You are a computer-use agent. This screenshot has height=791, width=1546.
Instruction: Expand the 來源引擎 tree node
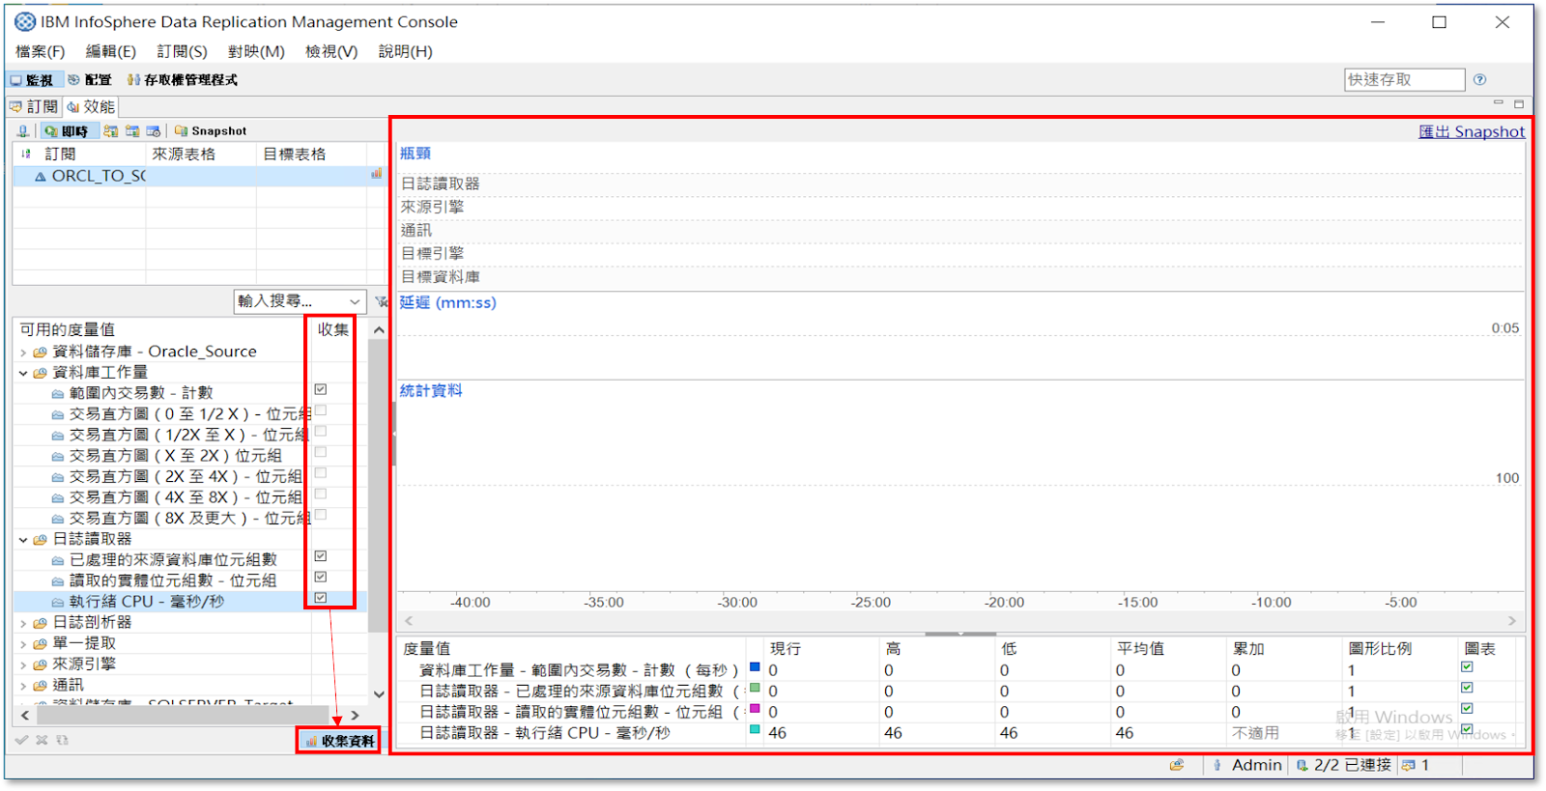pos(23,664)
